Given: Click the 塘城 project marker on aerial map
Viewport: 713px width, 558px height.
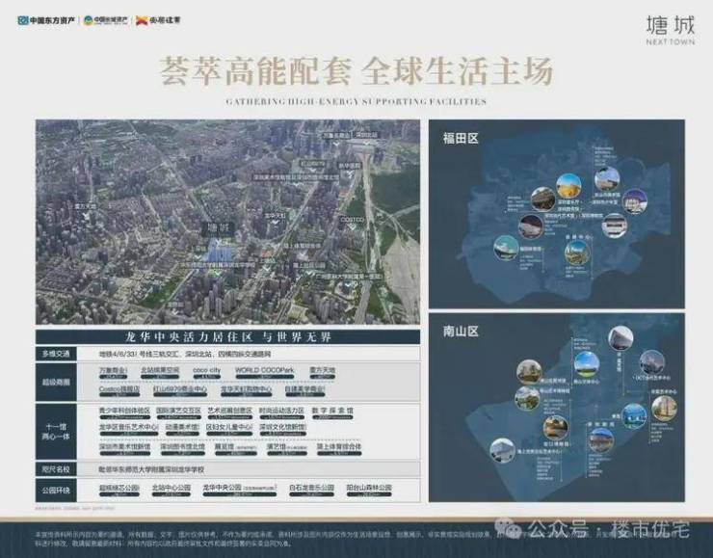Looking at the screenshot, I should coord(220,227).
